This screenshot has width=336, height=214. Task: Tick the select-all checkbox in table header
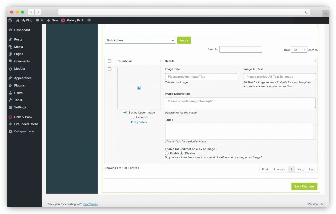(110, 61)
